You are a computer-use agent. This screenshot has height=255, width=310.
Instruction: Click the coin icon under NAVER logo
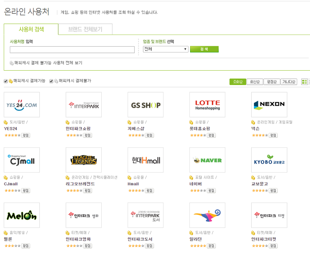(191, 178)
